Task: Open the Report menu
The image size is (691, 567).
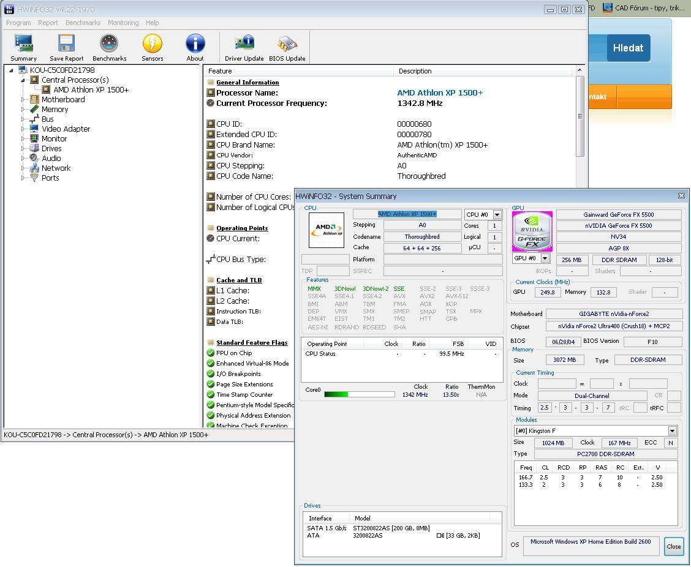Action: 48,23
